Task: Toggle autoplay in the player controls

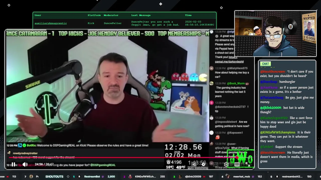Action: (203, 164)
